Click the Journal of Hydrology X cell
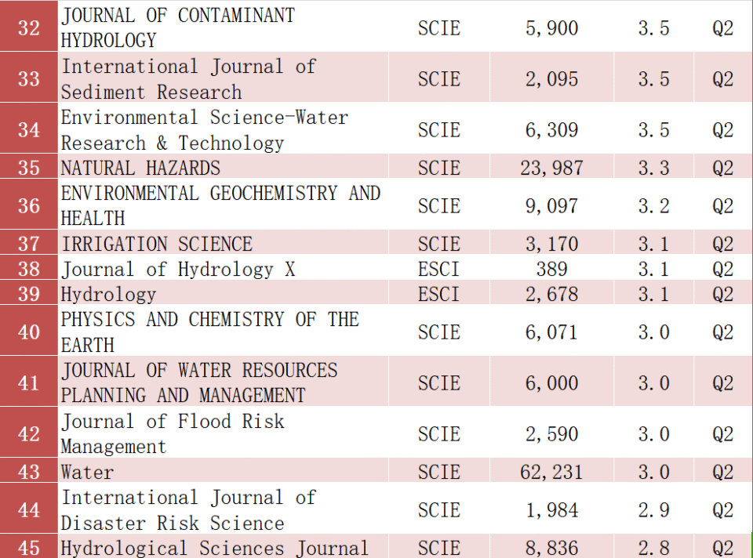Viewport: 753px width, 558px height. click(178, 269)
